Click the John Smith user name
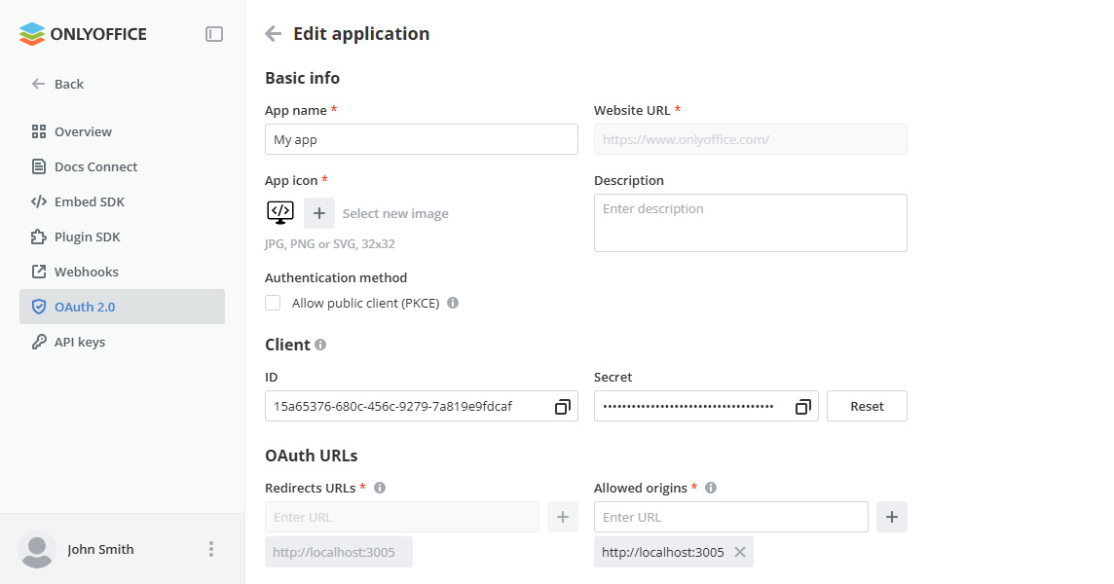This screenshot has width=1114, height=584. (100, 549)
